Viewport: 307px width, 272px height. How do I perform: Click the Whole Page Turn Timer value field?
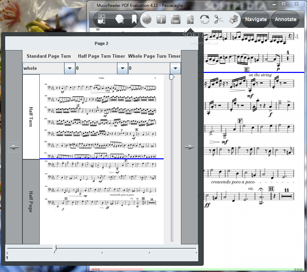pos(149,68)
